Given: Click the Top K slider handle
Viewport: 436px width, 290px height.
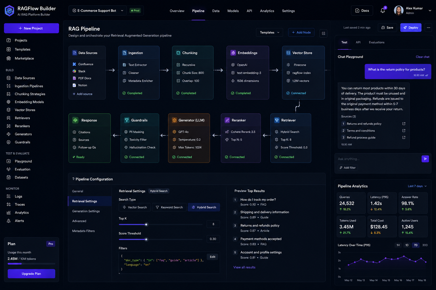Looking at the screenshot, I should pos(146,225).
